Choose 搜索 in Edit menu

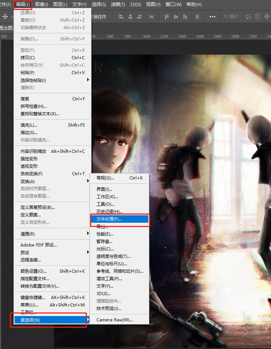(53, 99)
